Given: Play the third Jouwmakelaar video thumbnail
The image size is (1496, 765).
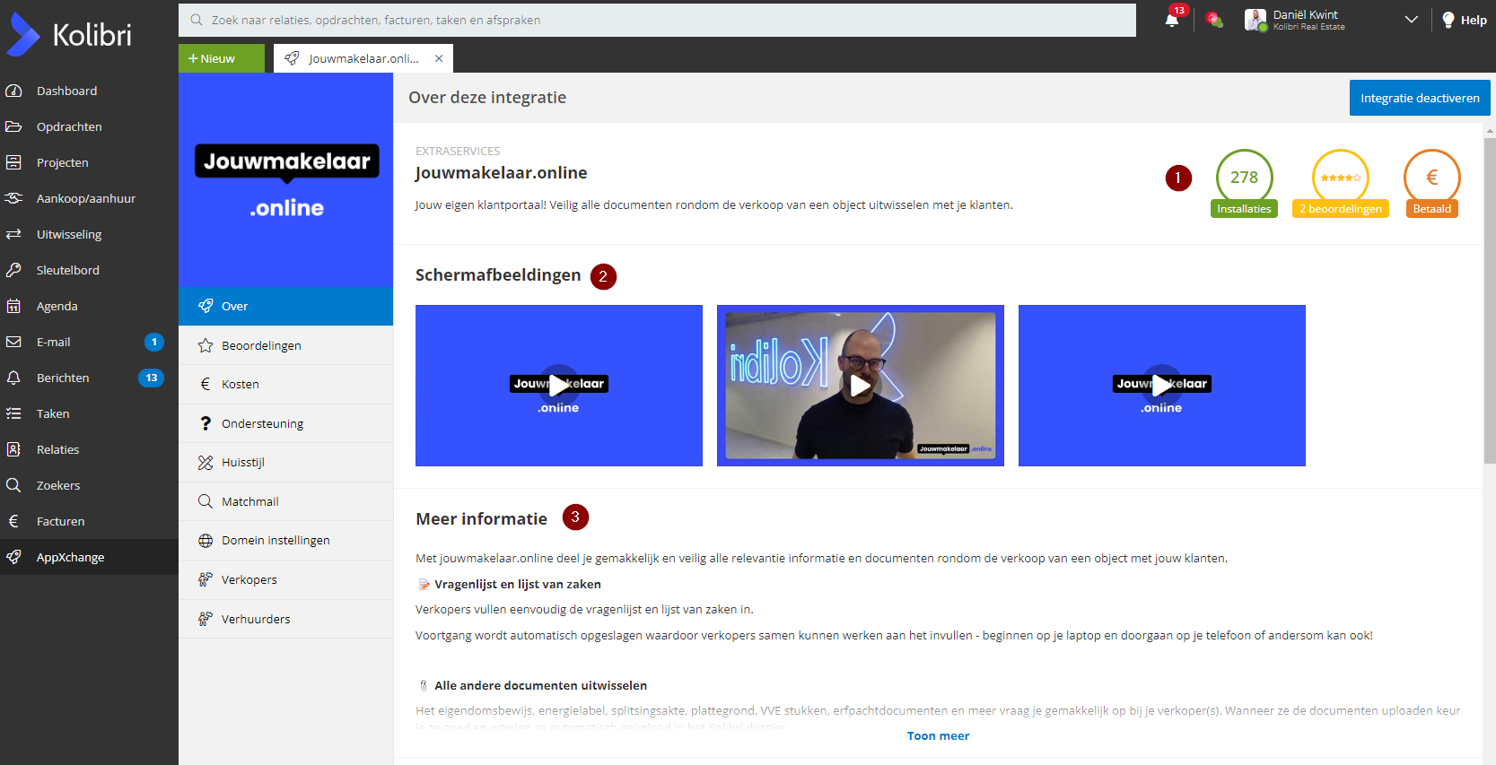Looking at the screenshot, I should (x=1162, y=386).
